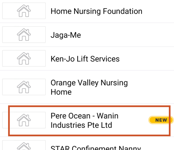Click the word Foundation in first entry

[x=123, y=11]
